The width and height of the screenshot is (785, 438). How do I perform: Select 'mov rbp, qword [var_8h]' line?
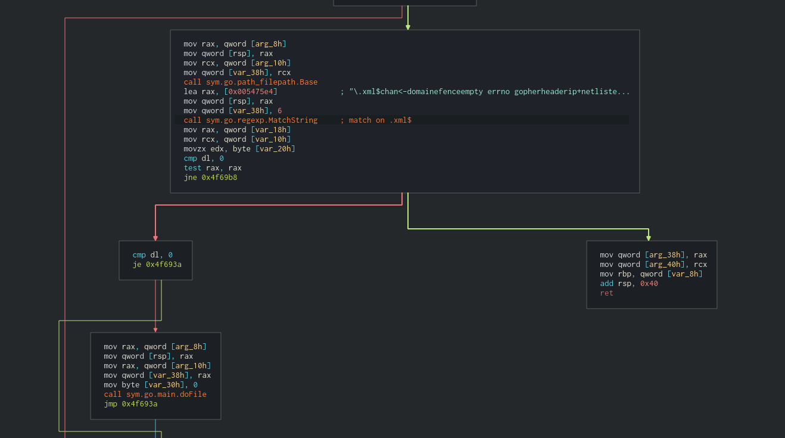click(x=652, y=274)
